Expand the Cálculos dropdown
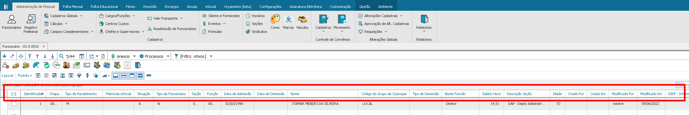The width and height of the screenshot is (689, 115). click(66, 24)
